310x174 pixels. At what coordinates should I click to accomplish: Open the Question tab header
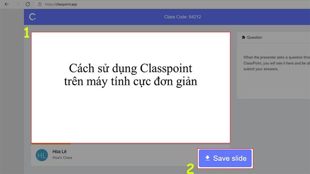(x=254, y=37)
